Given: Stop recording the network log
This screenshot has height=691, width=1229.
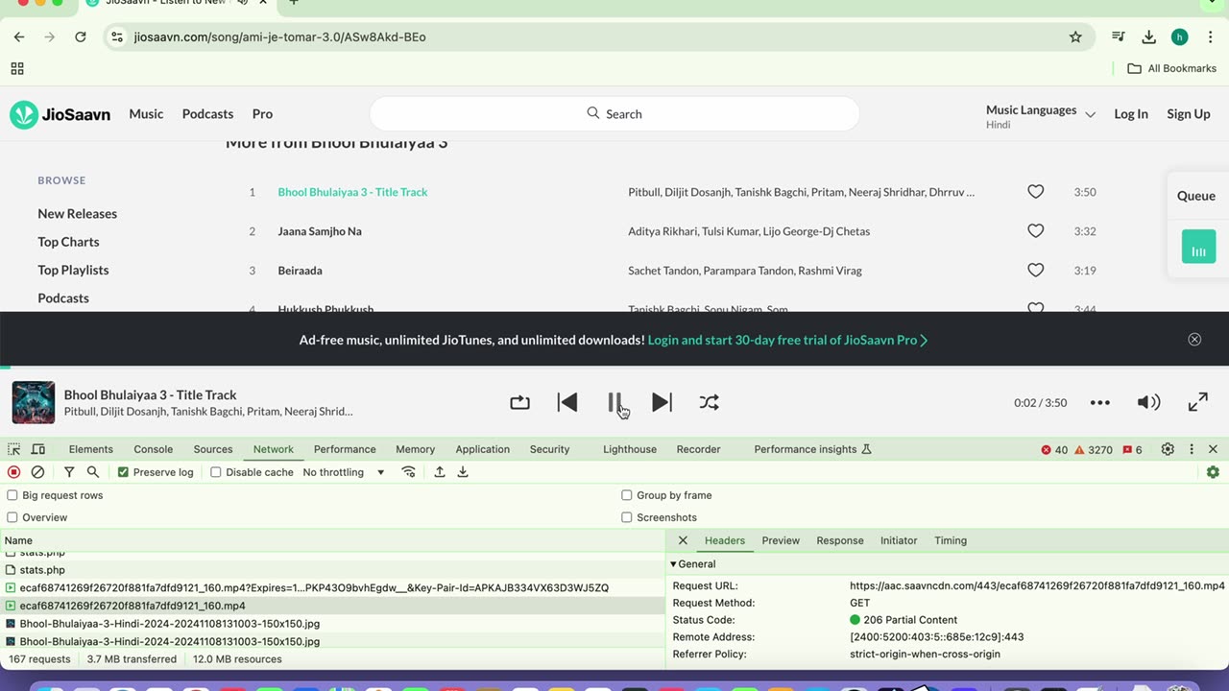Looking at the screenshot, I should 13,472.
